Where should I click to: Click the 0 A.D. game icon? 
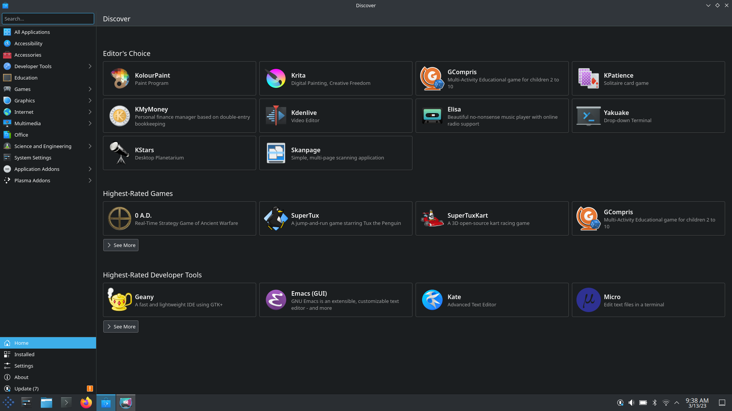120,218
